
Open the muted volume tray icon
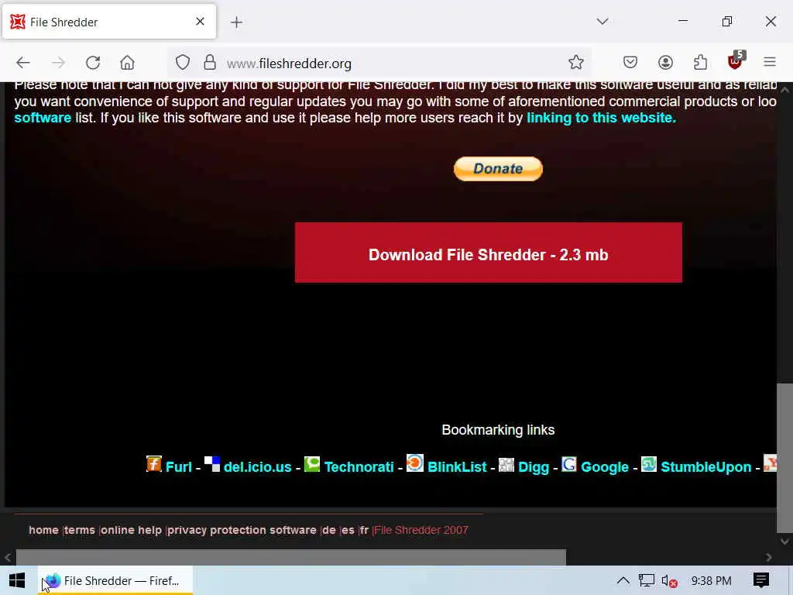pyautogui.click(x=669, y=581)
